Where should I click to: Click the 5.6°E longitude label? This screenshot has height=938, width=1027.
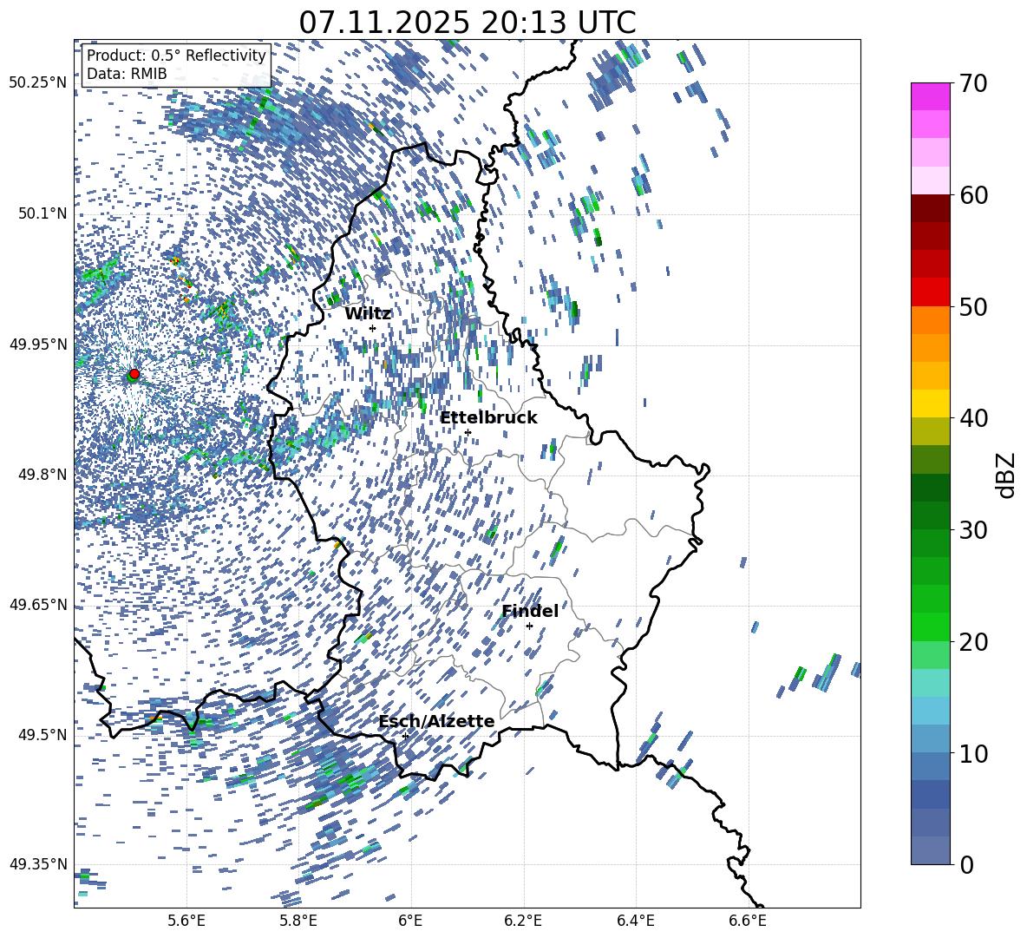point(186,921)
